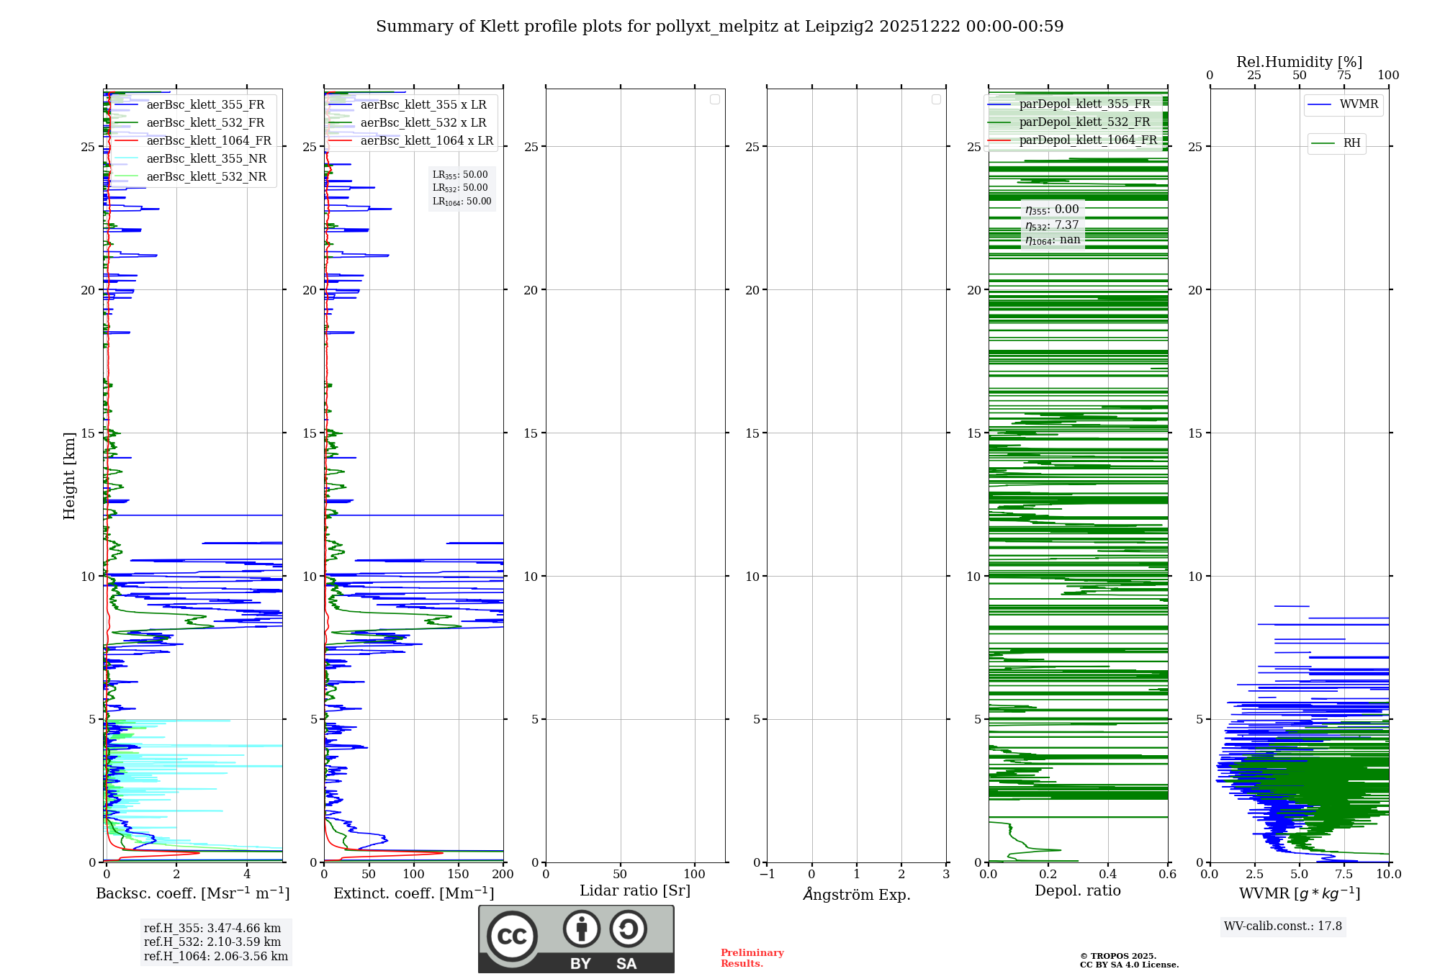
Task: Click empty legend box in Lidar ratio plot
Action: coord(715,99)
